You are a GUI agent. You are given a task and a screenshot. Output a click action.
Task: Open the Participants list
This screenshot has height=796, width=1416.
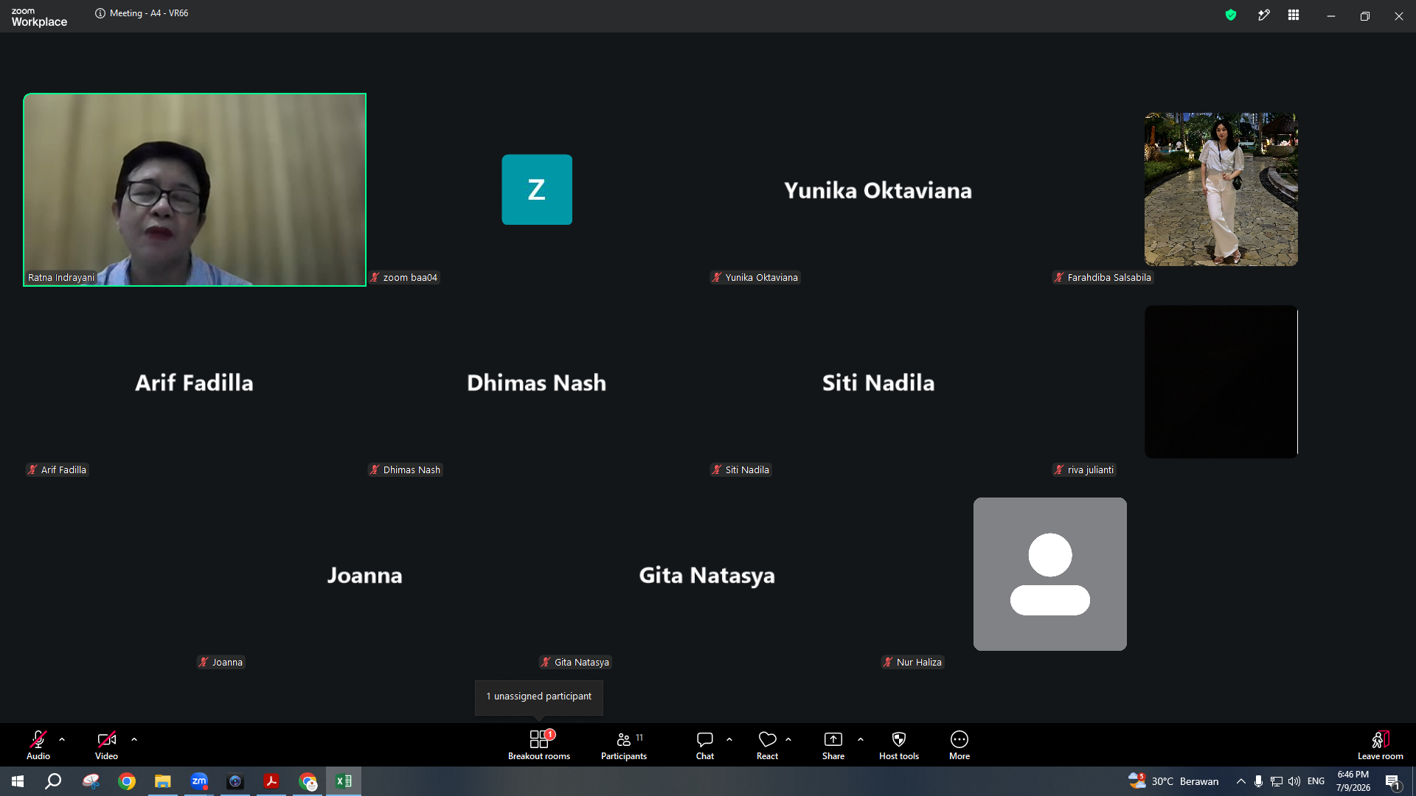pos(624,744)
